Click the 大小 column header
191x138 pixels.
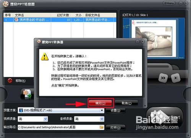pyautogui.click(x=77, y=15)
